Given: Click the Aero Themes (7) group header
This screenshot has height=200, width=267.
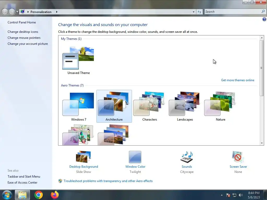Looking at the screenshot, I should (72, 85).
